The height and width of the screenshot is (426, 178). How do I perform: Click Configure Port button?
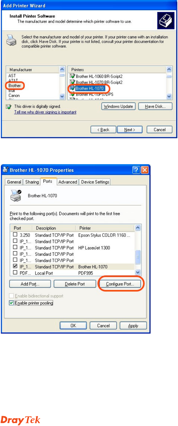(x=120, y=284)
